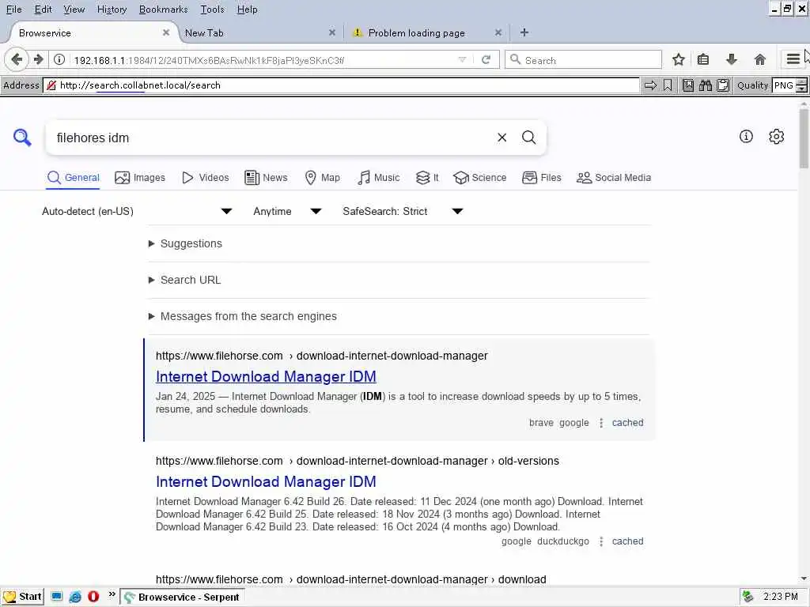Bookmark this page with the star icon
The image size is (810, 607).
[x=679, y=60]
